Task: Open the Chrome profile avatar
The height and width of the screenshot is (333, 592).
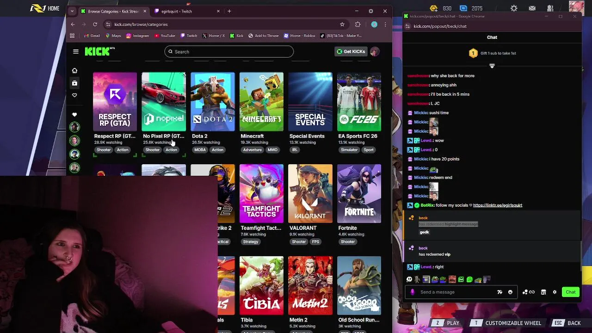Action: tap(374, 25)
